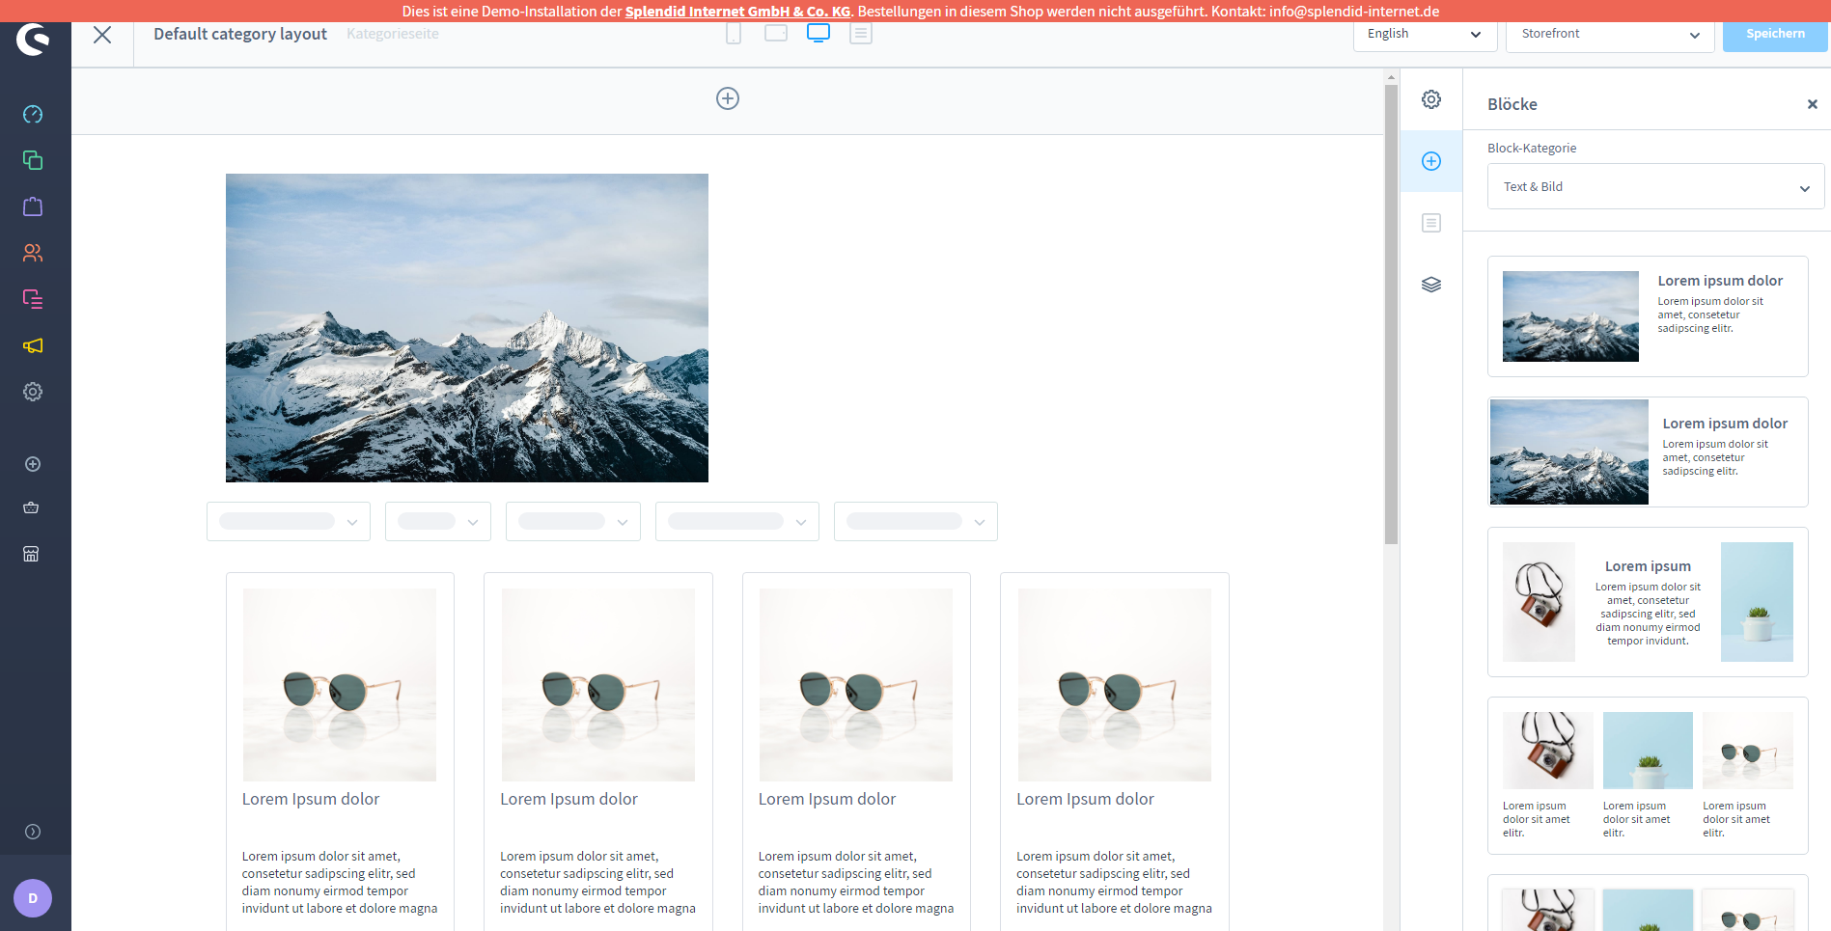Select the first product card

(340, 752)
